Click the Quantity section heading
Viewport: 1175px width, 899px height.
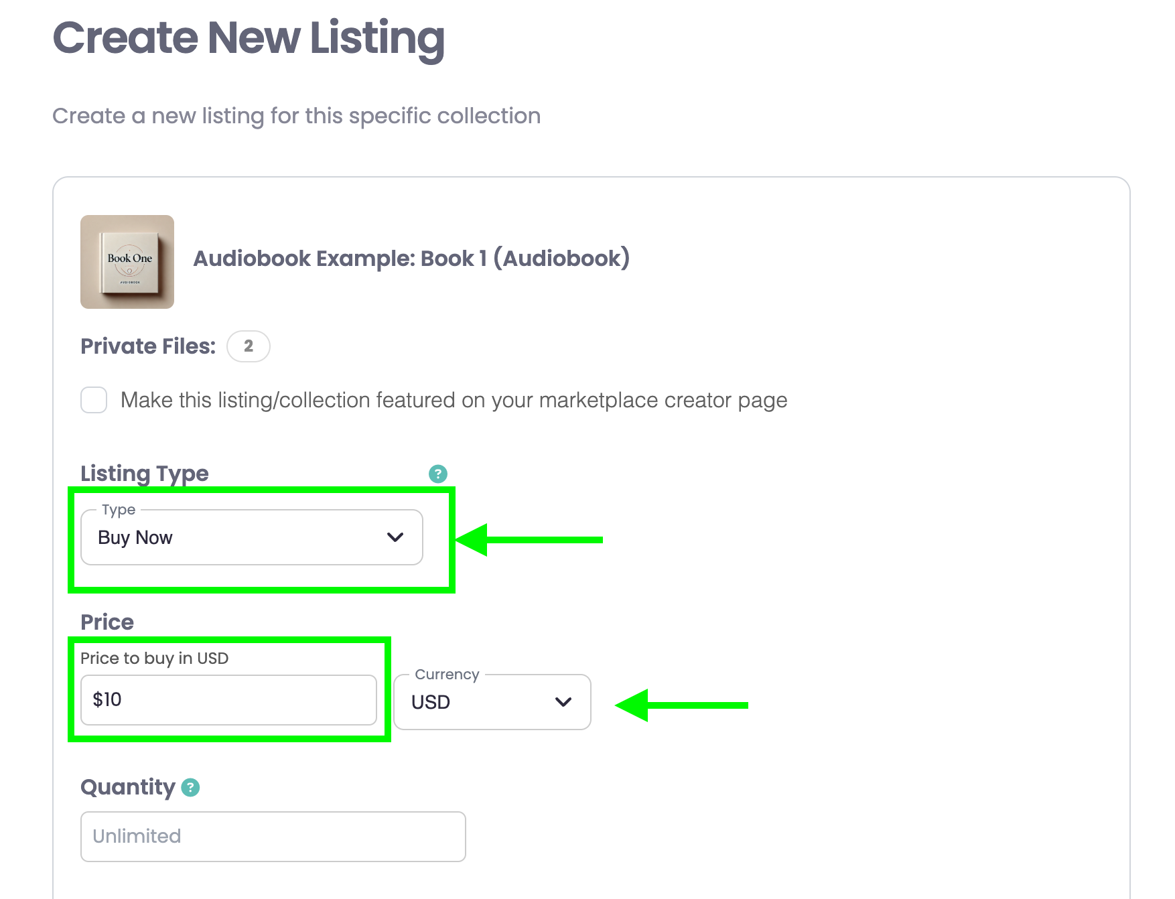click(x=128, y=787)
